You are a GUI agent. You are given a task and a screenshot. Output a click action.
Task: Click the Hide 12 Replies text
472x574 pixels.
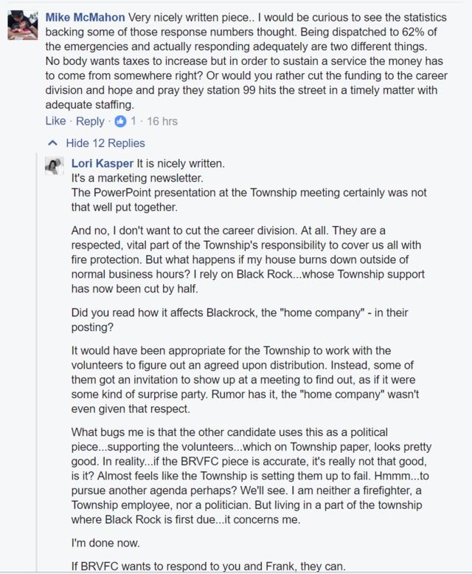tap(105, 143)
